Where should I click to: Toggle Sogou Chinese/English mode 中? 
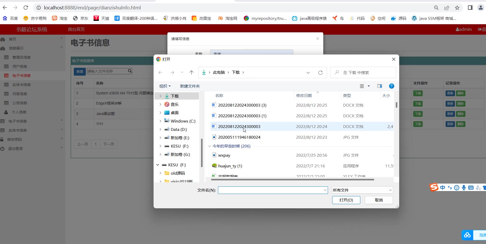point(442,188)
